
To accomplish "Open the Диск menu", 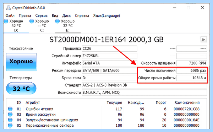I will pyautogui.click(x=66, y=16).
